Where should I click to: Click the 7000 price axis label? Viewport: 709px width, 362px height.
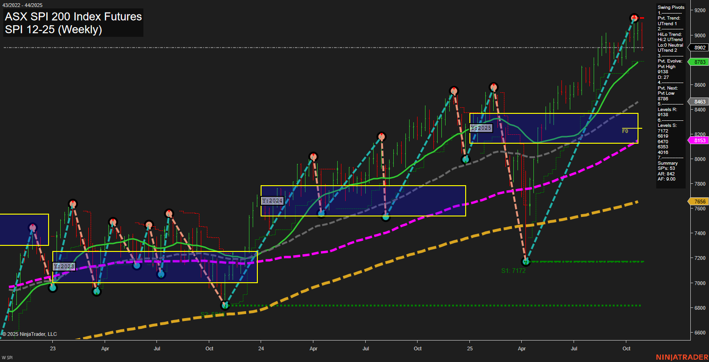(x=700, y=283)
